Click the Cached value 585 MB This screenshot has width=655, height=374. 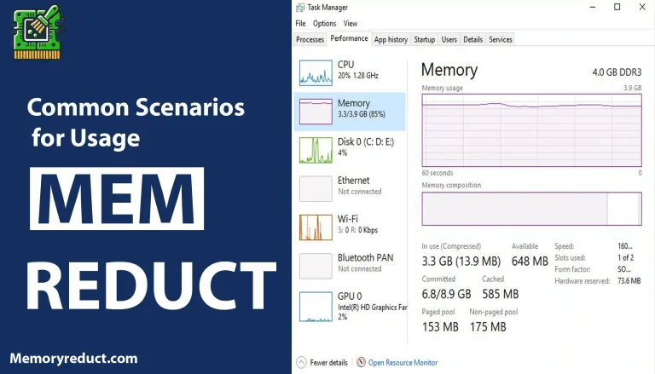click(501, 294)
